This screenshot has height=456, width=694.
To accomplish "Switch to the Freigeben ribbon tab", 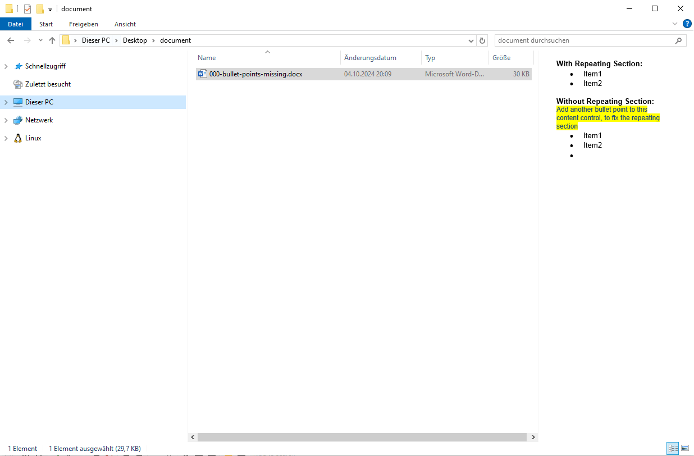I will [84, 24].
